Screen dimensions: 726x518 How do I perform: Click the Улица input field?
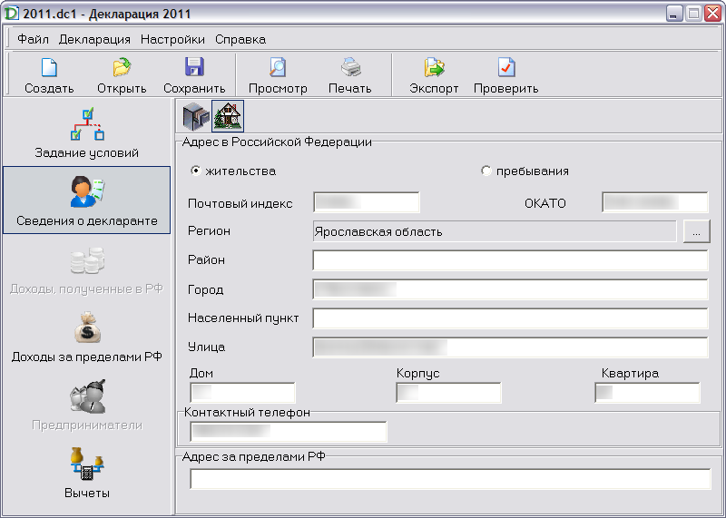pos(510,347)
